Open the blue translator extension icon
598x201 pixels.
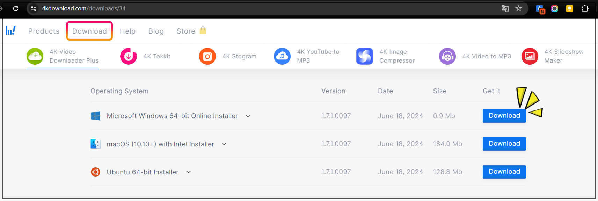(x=540, y=9)
